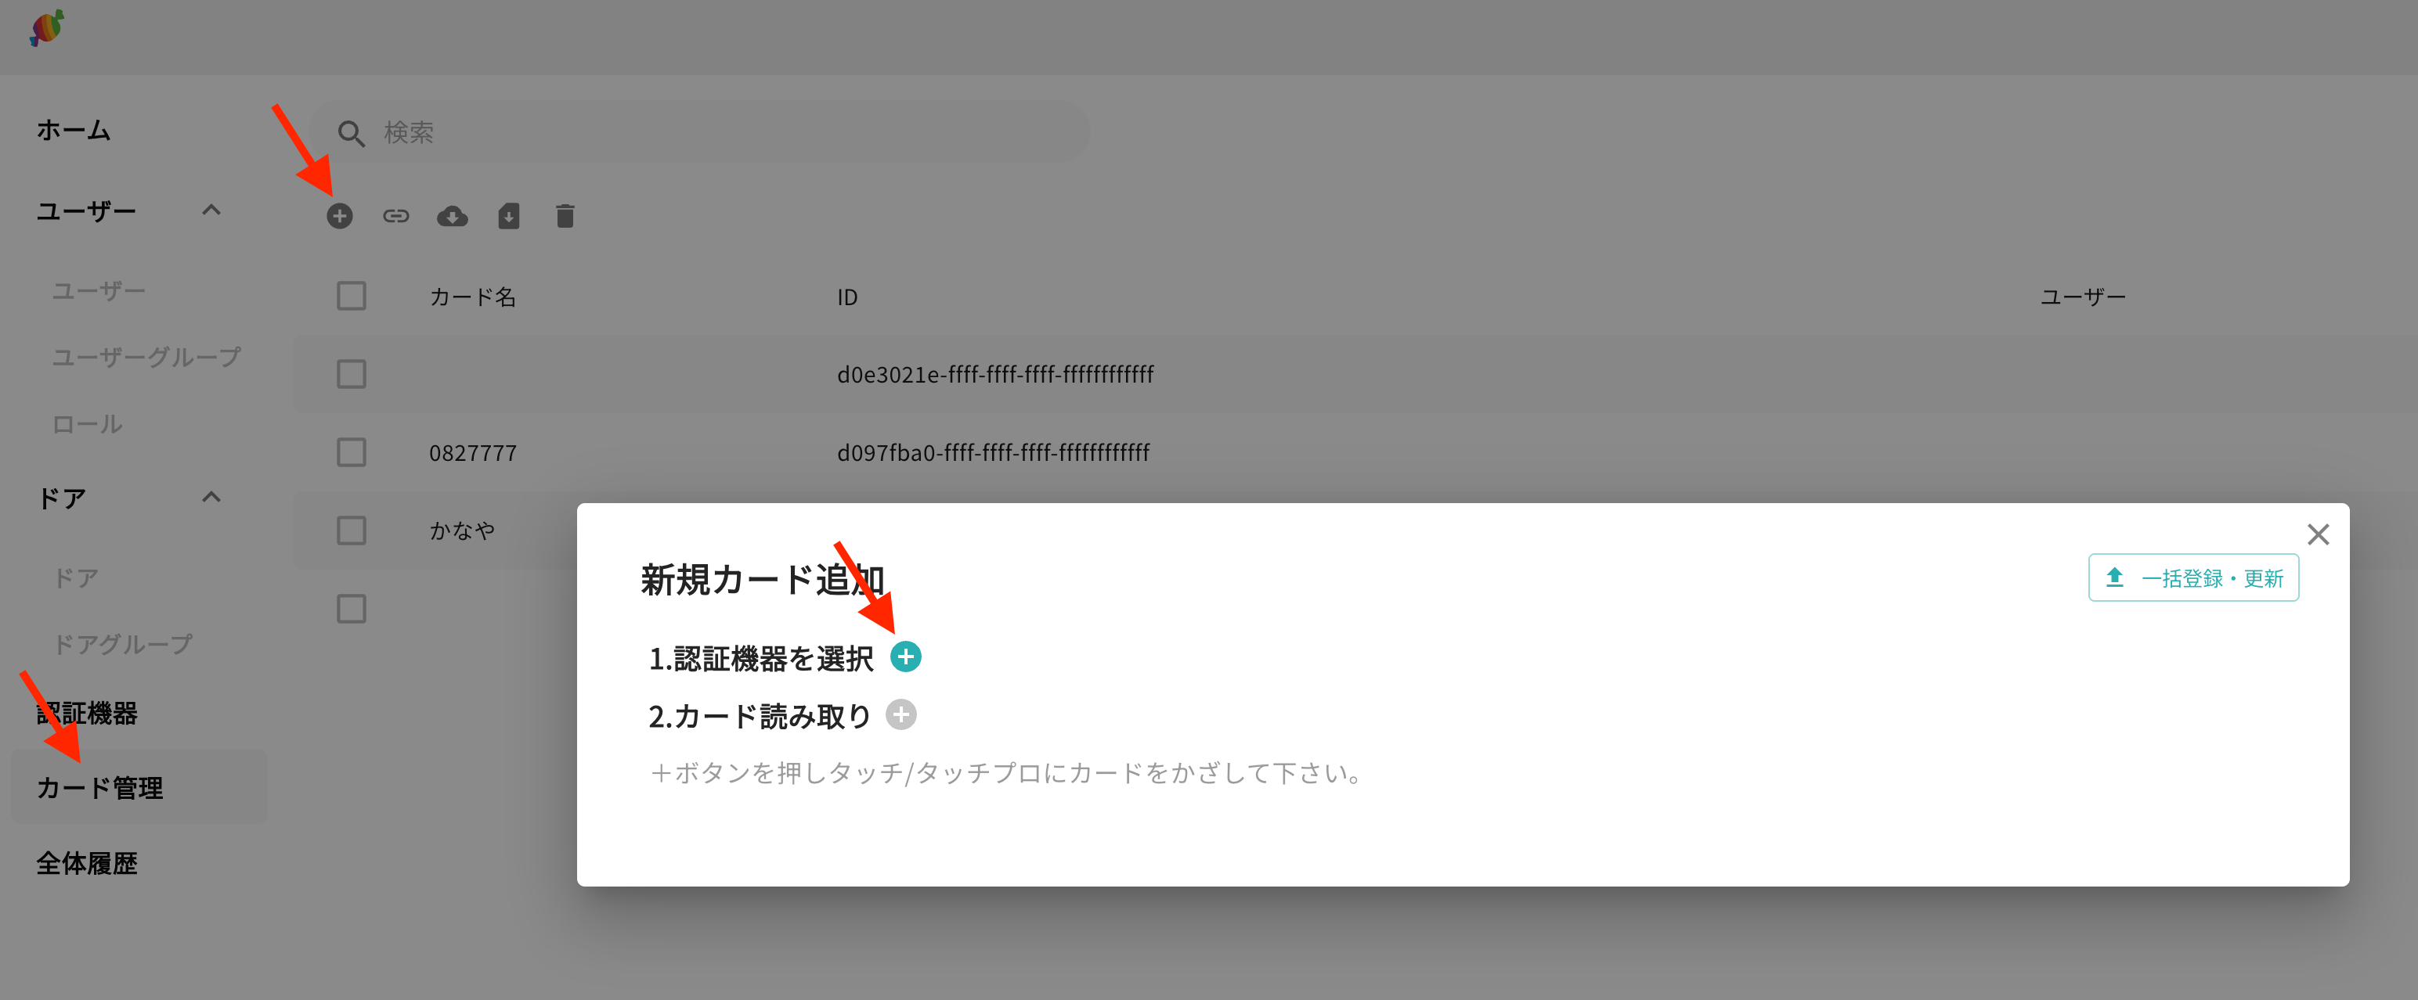The image size is (2418, 1000).
Task: Click the 検索 search field
Action: (x=700, y=132)
